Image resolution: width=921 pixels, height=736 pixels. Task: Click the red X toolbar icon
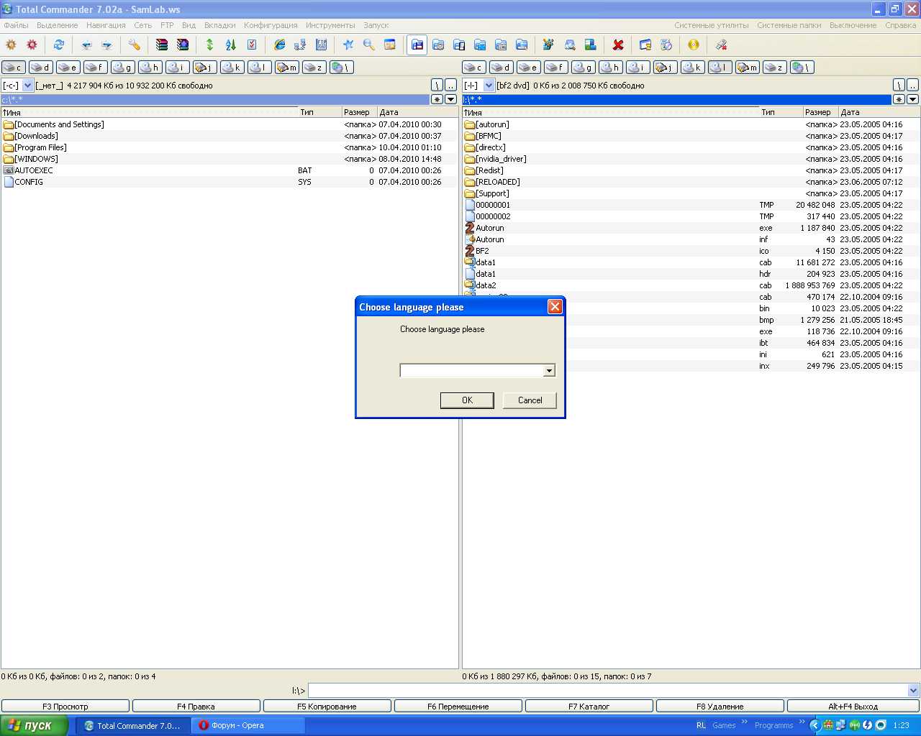pyautogui.click(x=618, y=45)
